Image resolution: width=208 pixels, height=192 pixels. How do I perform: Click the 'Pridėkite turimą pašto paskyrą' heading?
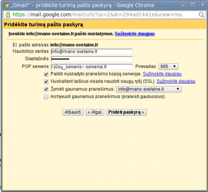(44, 24)
